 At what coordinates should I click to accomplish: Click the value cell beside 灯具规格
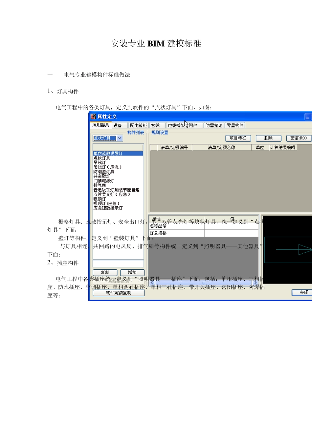[x=232, y=233]
